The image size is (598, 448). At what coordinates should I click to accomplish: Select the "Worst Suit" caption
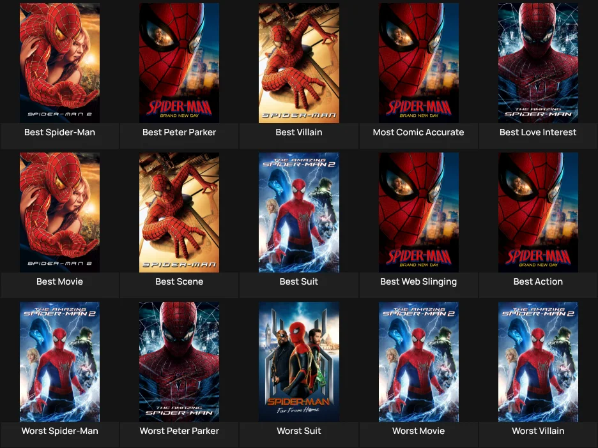(299, 431)
